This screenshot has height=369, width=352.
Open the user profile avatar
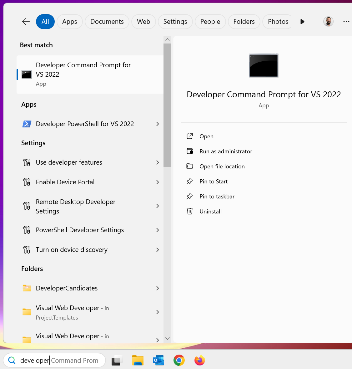click(328, 22)
